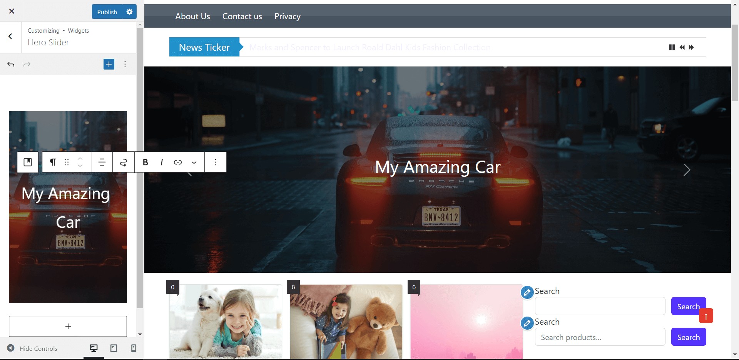Viewport: 739px width, 360px height.
Task: Show previous news ticker item
Action: 682,47
